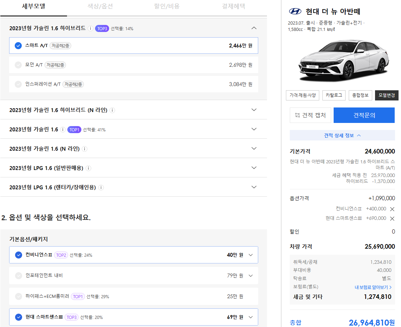Switch to the 할인/비용 tab

click(x=167, y=6)
